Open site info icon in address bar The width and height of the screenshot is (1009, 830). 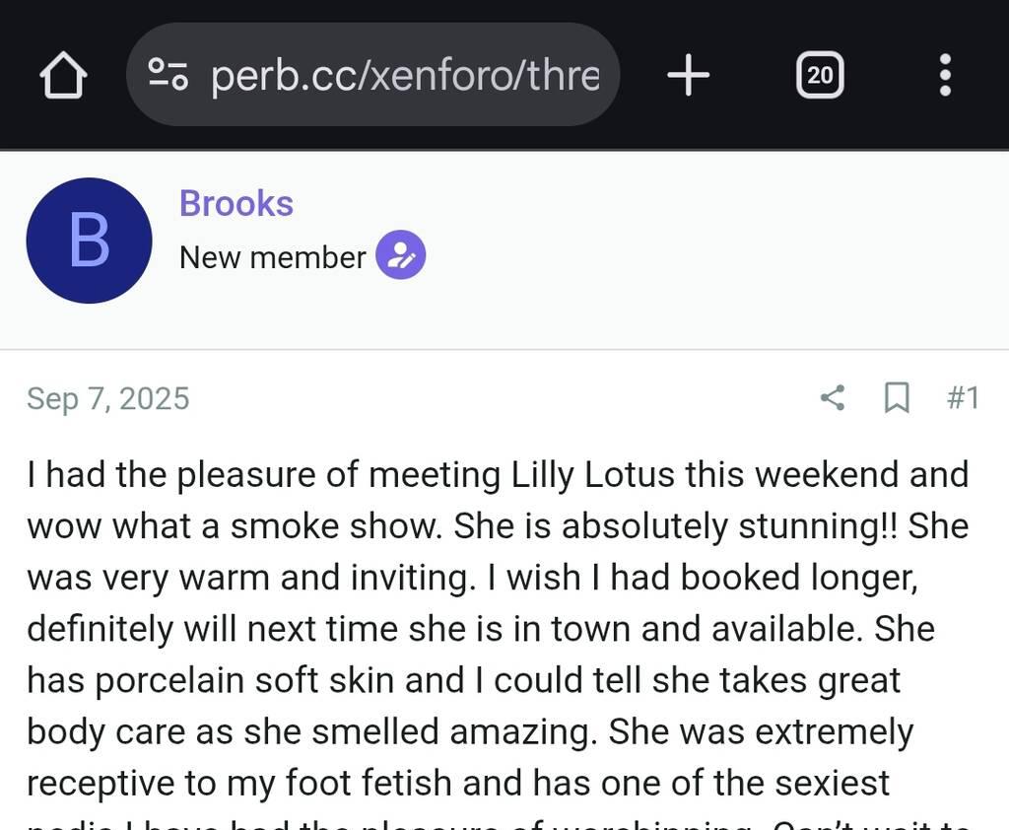168,75
